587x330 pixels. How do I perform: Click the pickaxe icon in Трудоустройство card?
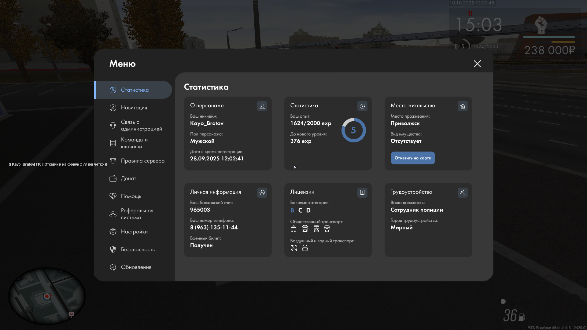(x=463, y=193)
